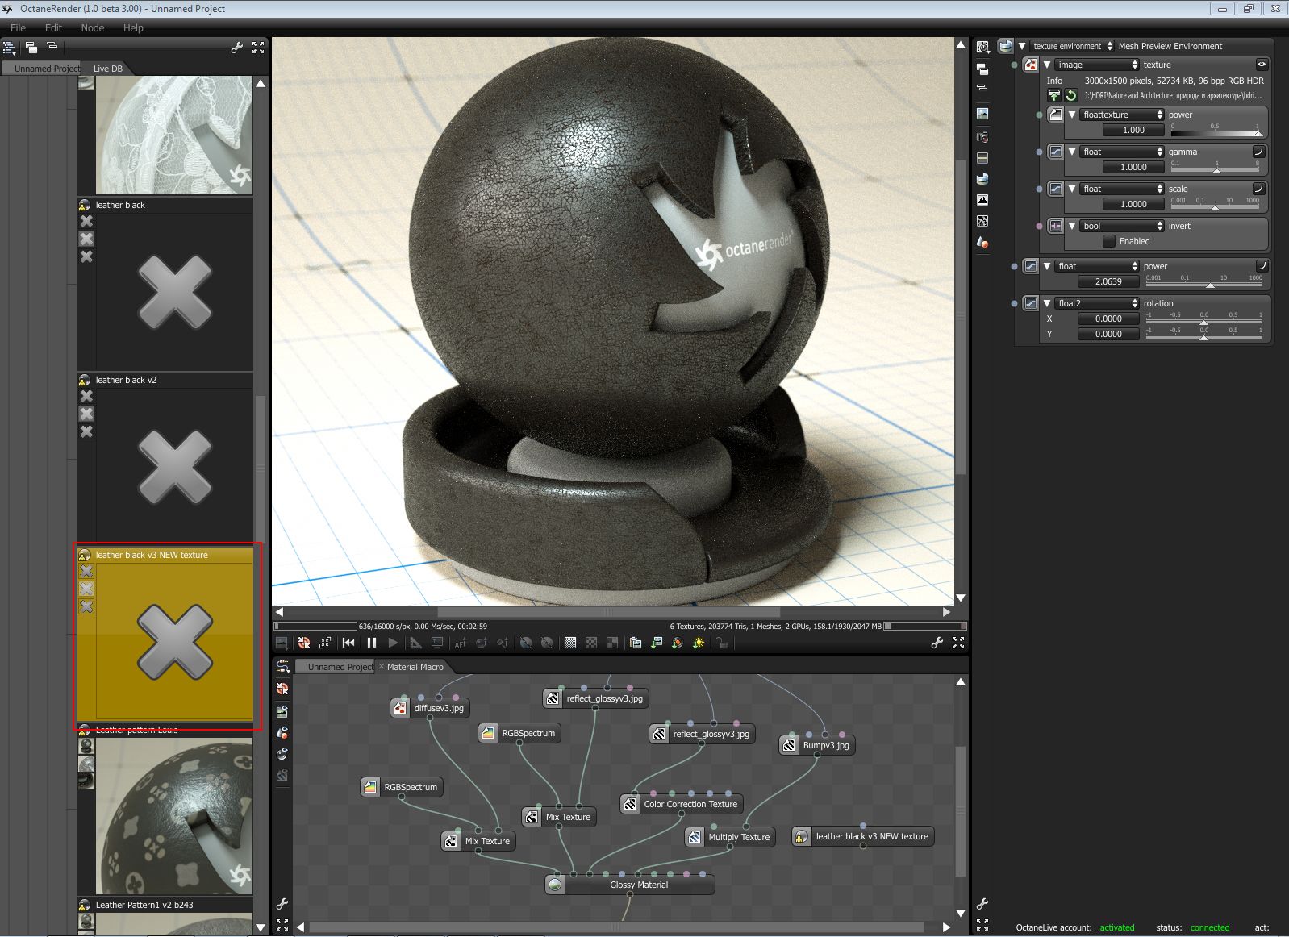The image size is (1289, 937).
Task: Collapse the float2 rotation section triangle
Action: (x=1047, y=303)
